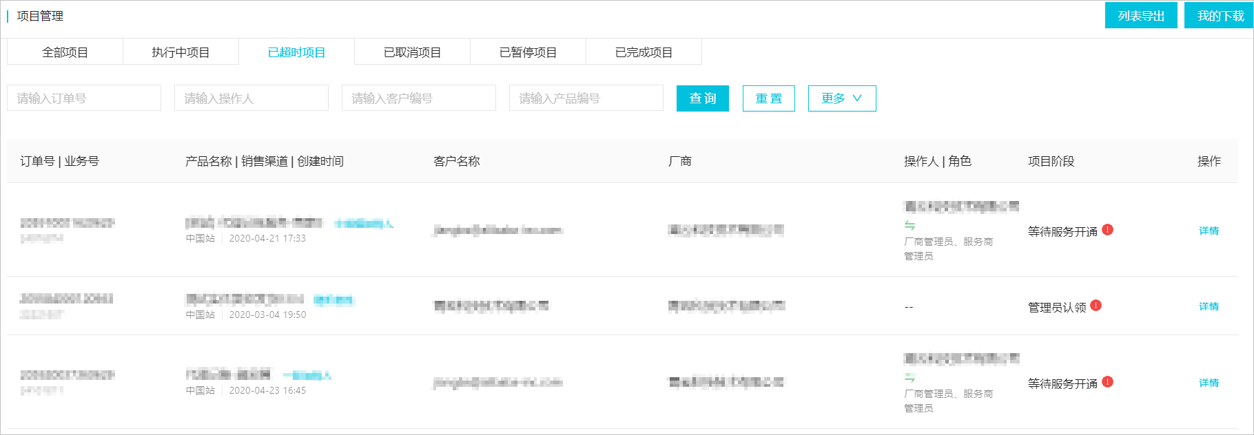Click 厂商管理员、服务商管理员 role in 2020-04-21 row
The height and width of the screenshot is (435, 1254).
coord(948,248)
